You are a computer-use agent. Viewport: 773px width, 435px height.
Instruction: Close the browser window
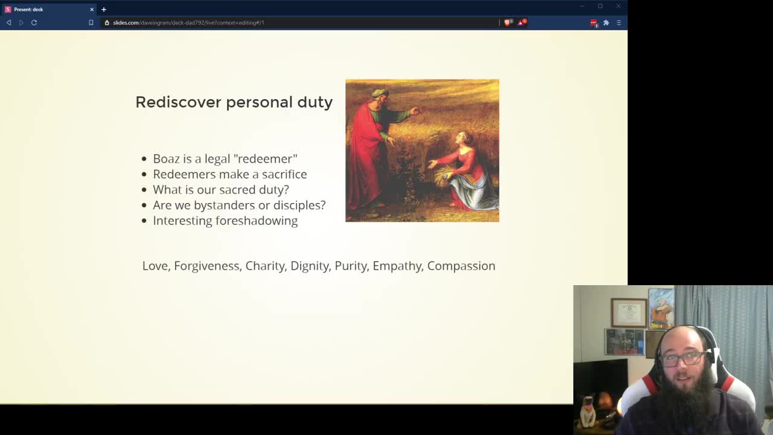click(x=618, y=6)
